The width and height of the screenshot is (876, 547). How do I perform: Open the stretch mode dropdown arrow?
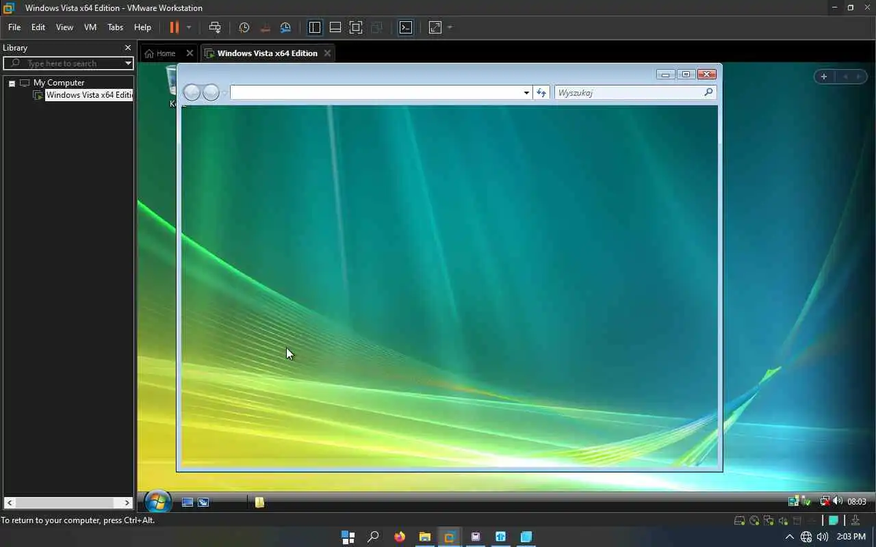[x=450, y=27]
